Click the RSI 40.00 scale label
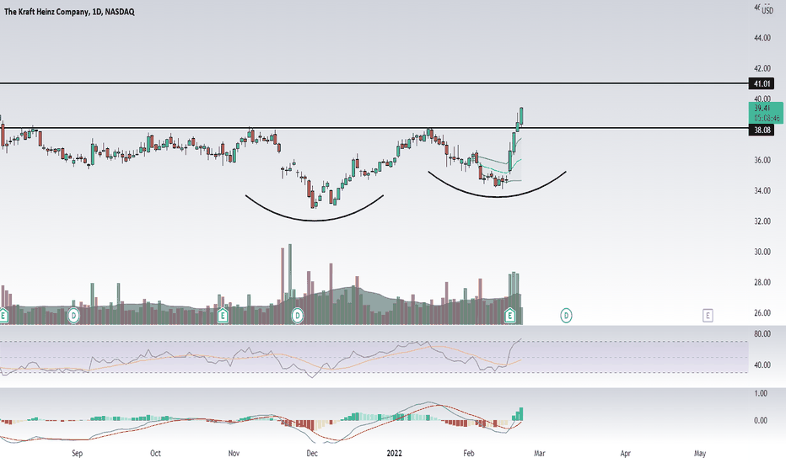This screenshot has width=786, height=463. [x=762, y=365]
